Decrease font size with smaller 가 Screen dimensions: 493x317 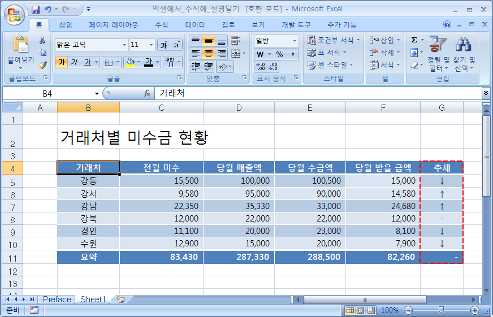(x=176, y=45)
